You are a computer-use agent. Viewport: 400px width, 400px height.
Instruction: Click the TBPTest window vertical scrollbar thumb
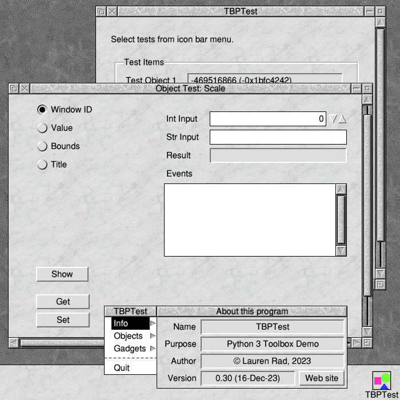tap(381, 135)
